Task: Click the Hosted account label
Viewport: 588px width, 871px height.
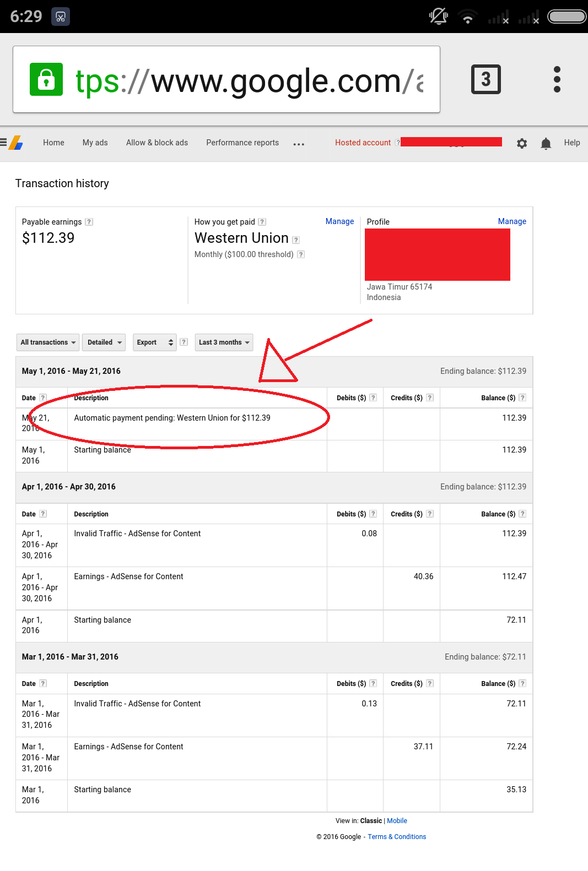Action: click(x=363, y=143)
